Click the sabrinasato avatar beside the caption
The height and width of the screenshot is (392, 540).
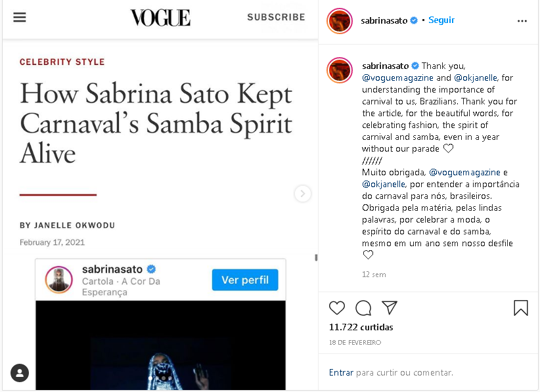click(x=340, y=70)
